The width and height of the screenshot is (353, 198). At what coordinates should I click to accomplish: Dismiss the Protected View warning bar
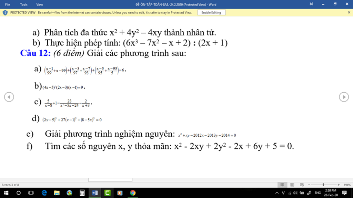coord(349,13)
